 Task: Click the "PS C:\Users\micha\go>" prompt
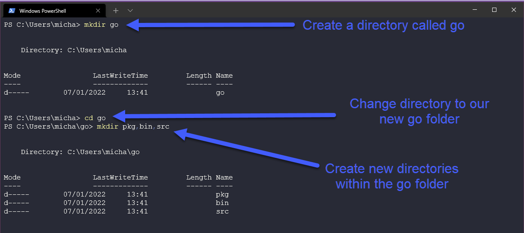[x=48, y=126]
